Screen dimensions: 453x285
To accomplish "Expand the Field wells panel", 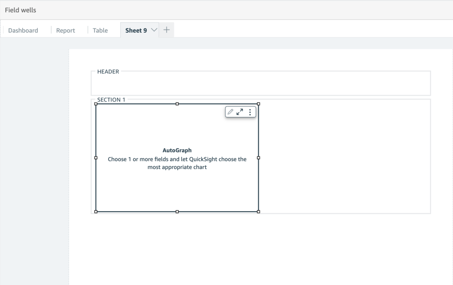I will [20, 10].
